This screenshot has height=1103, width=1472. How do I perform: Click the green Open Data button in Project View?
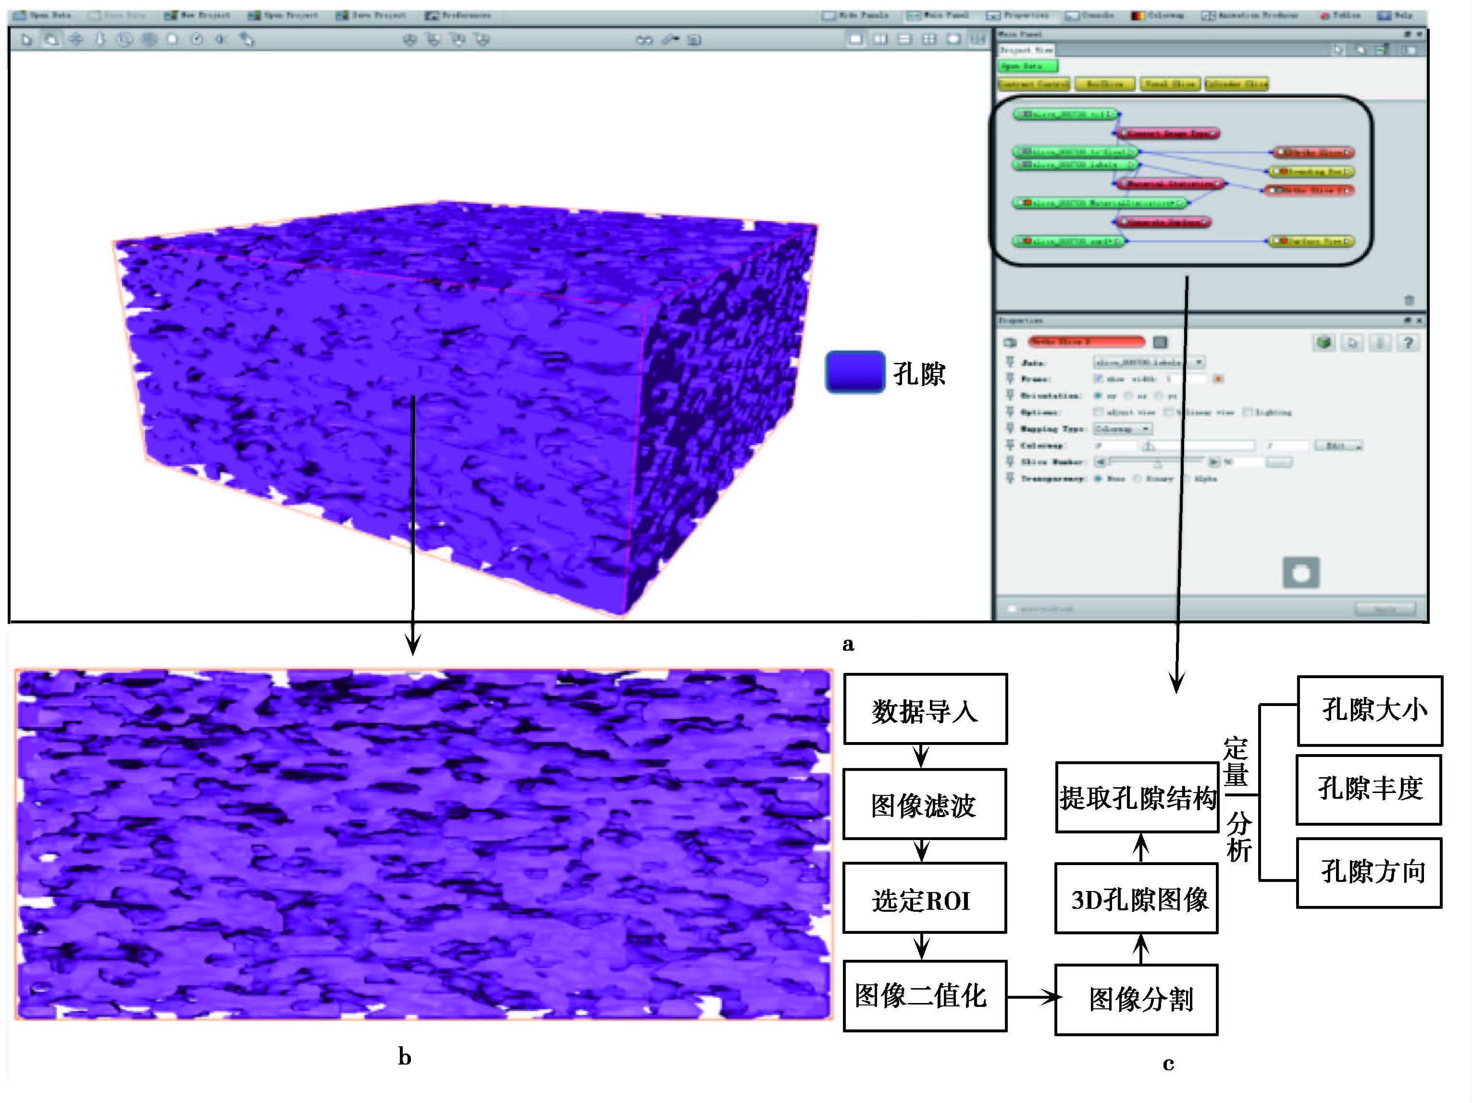(1027, 66)
